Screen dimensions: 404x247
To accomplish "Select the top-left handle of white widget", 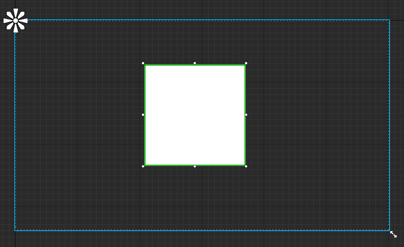I will tap(143, 63).
